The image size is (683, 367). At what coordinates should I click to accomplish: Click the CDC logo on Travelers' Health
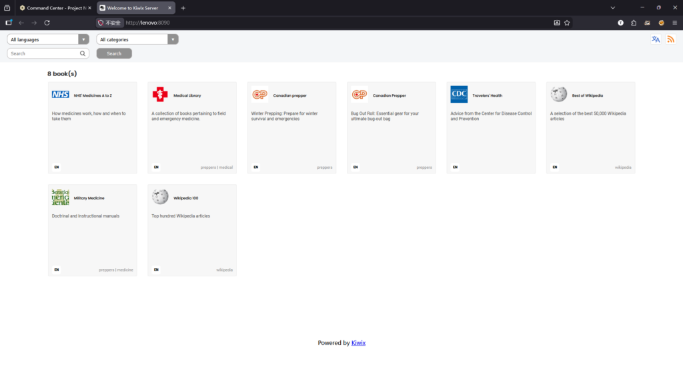point(459,95)
